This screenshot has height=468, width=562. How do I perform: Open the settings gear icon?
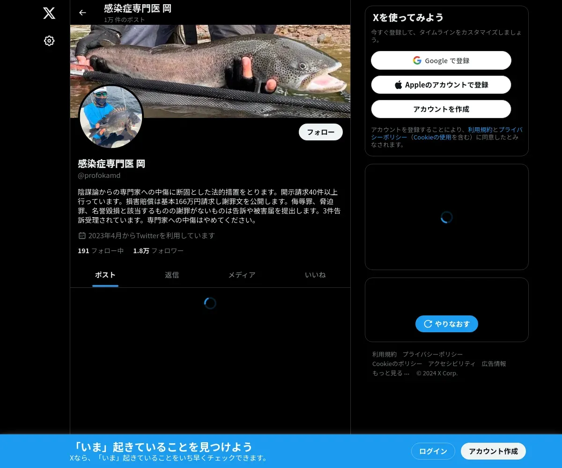(x=49, y=41)
